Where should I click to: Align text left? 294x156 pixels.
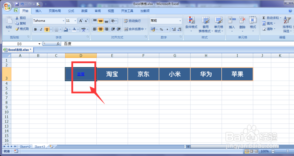(95, 29)
